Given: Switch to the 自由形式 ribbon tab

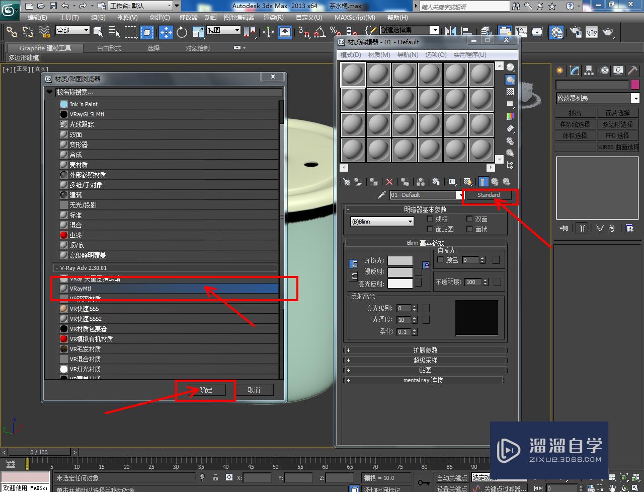Looking at the screenshot, I should 109,48.
